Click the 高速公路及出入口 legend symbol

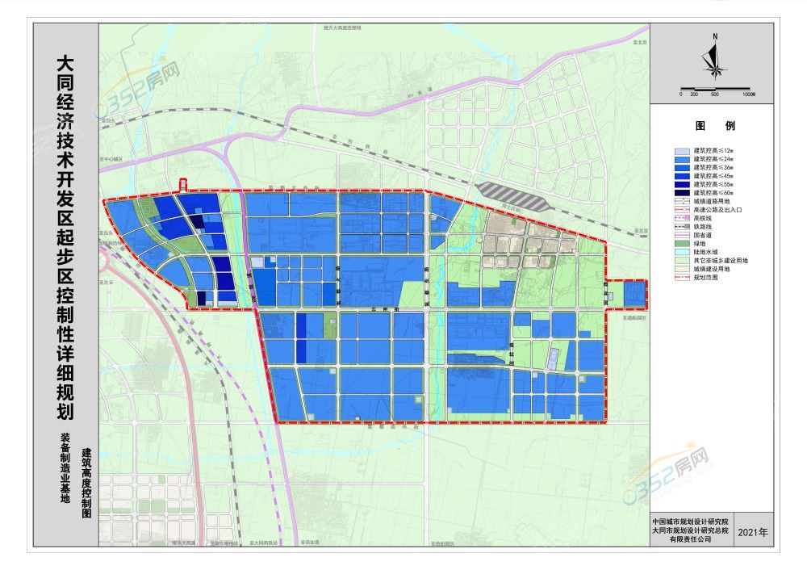(x=682, y=210)
